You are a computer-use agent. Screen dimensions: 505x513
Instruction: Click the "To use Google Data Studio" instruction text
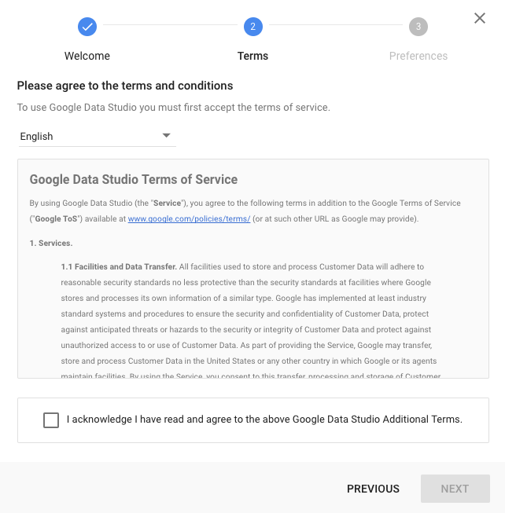tap(174, 107)
